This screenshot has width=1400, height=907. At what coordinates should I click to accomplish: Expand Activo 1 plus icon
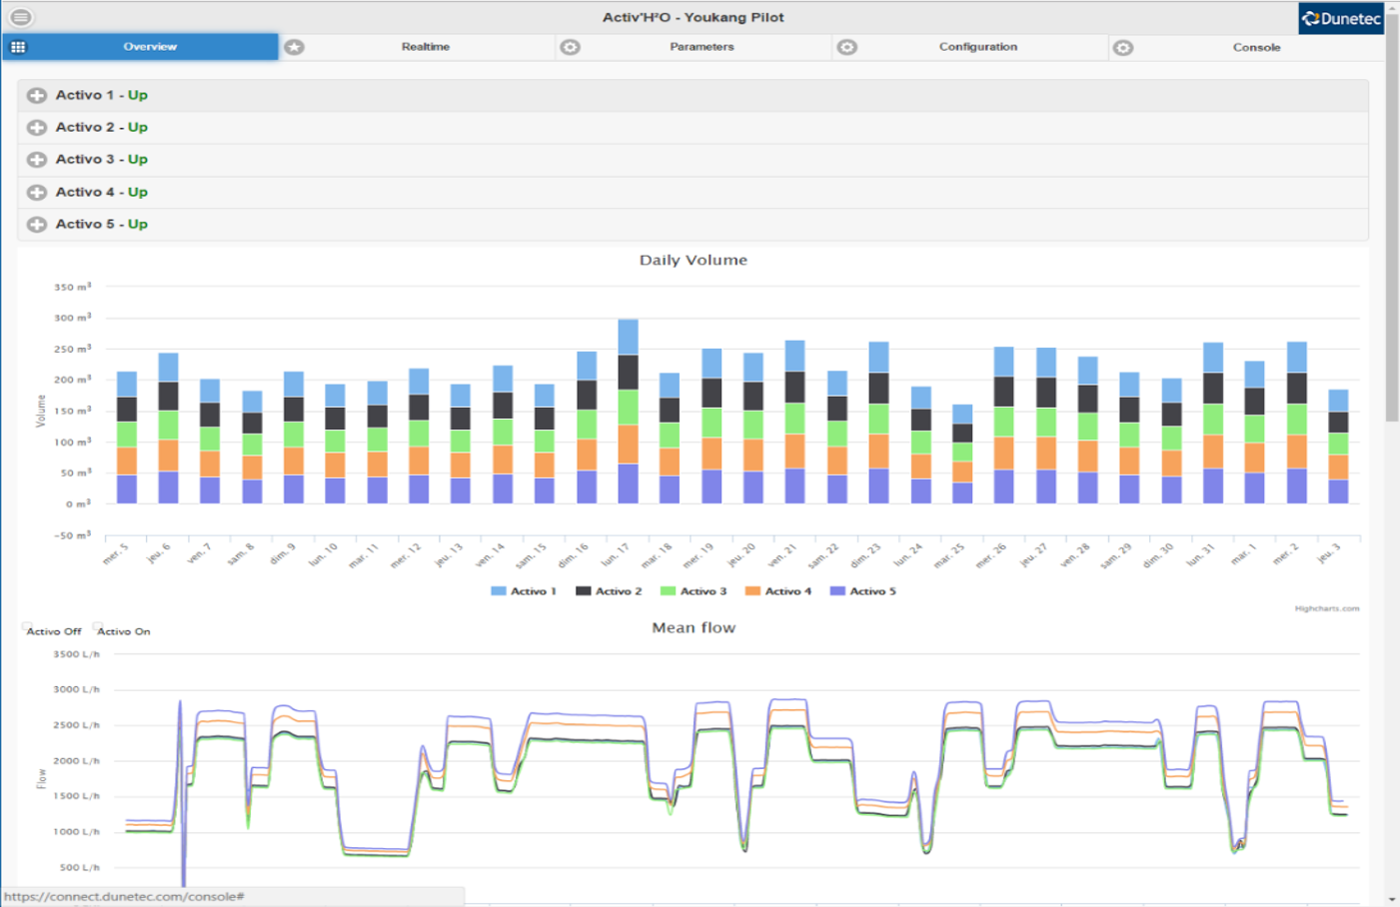coord(37,95)
